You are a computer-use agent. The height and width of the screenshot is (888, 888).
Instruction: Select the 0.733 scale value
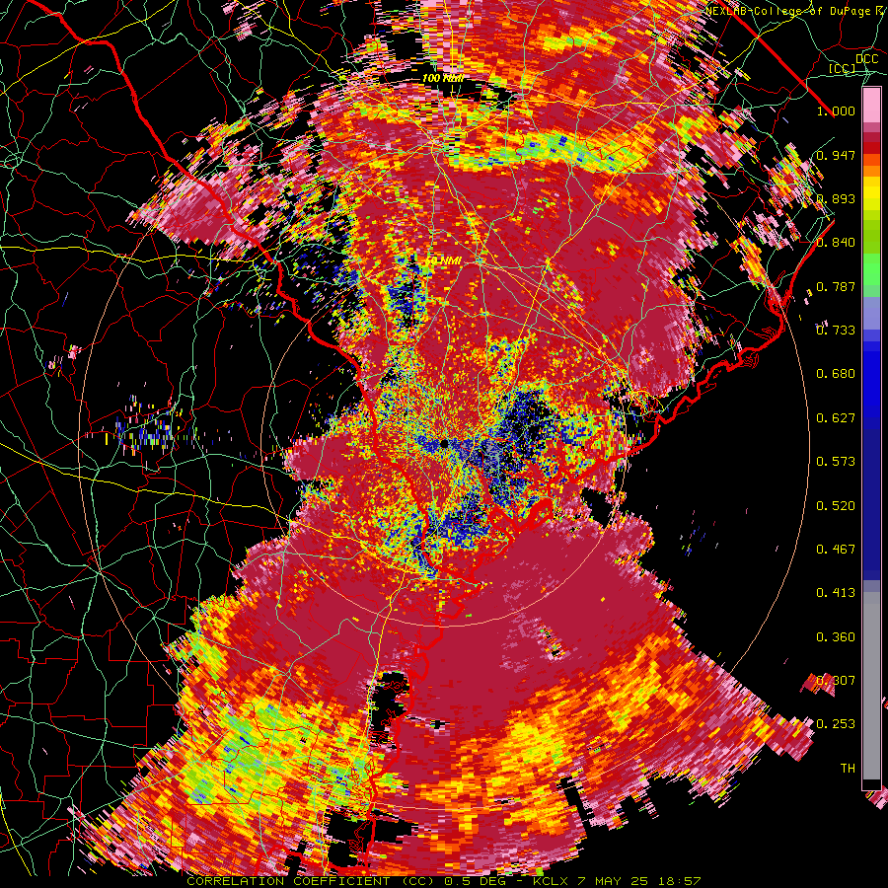tap(836, 331)
